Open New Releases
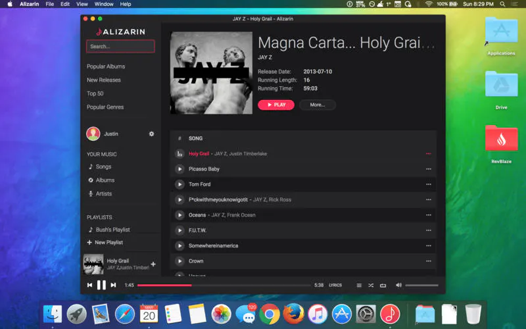This screenshot has height=329, width=526. pos(104,80)
